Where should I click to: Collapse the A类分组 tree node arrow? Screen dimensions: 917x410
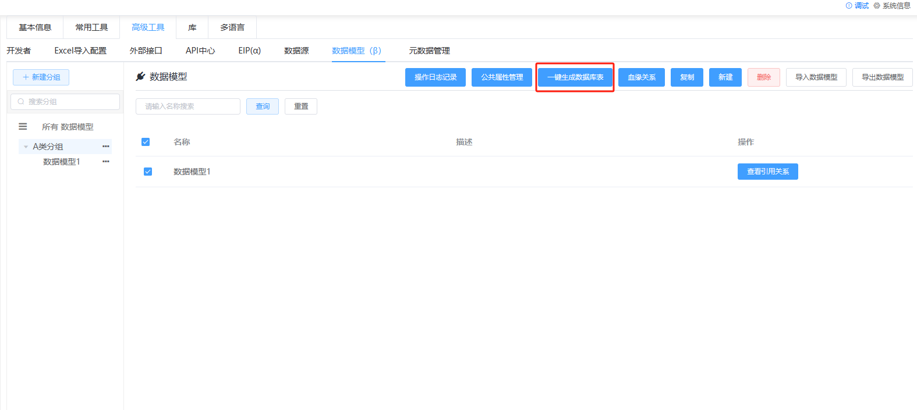click(x=26, y=147)
